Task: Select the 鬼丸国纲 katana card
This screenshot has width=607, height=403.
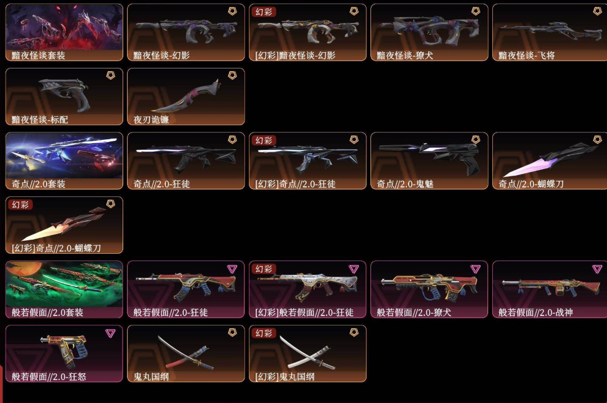Action: tap(186, 353)
